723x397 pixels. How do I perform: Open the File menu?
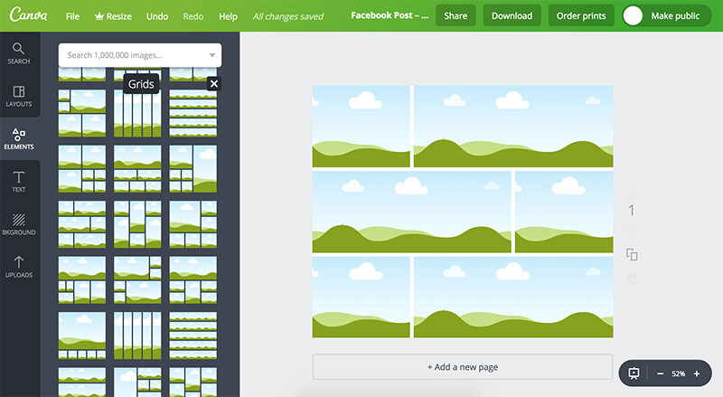72,16
